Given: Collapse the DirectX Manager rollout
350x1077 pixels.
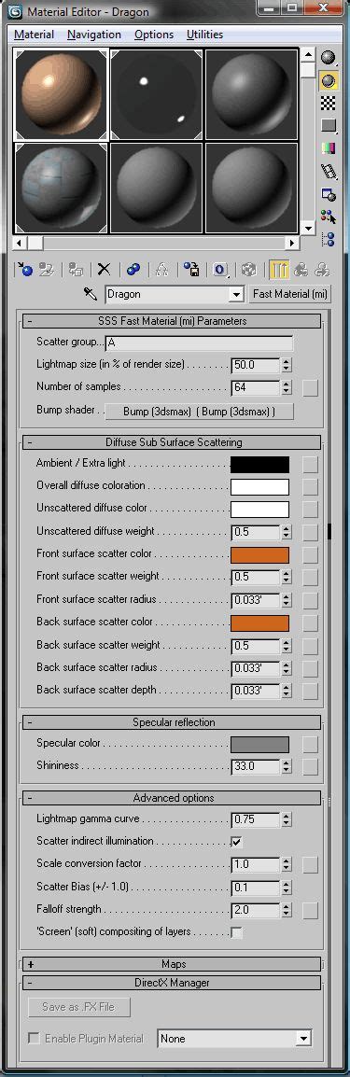Looking at the screenshot, I should point(173,983).
